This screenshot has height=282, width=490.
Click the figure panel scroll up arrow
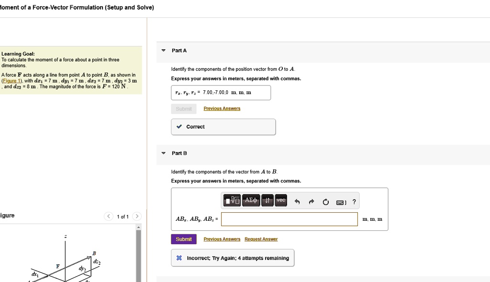coord(138,227)
